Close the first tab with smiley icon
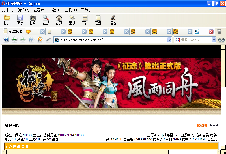This screenshot has height=154, width=226. pos(42,32)
